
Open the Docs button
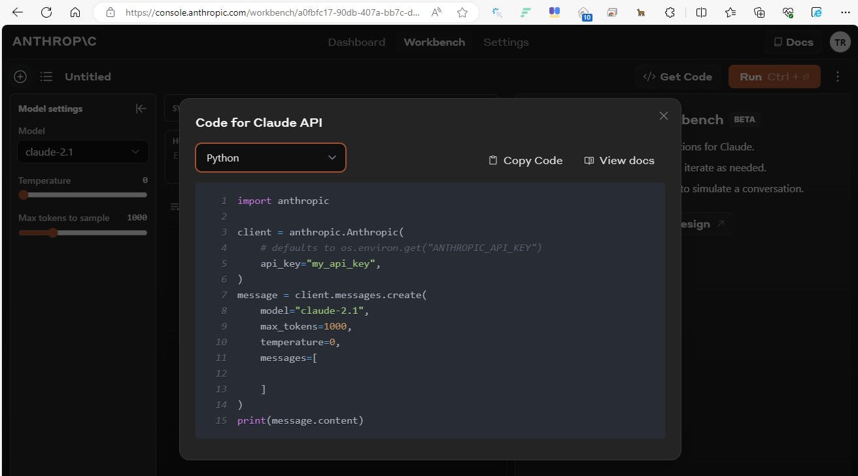pyautogui.click(x=793, y=42)
